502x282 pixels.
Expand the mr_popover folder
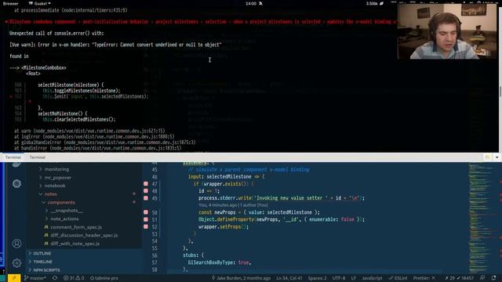57,178
